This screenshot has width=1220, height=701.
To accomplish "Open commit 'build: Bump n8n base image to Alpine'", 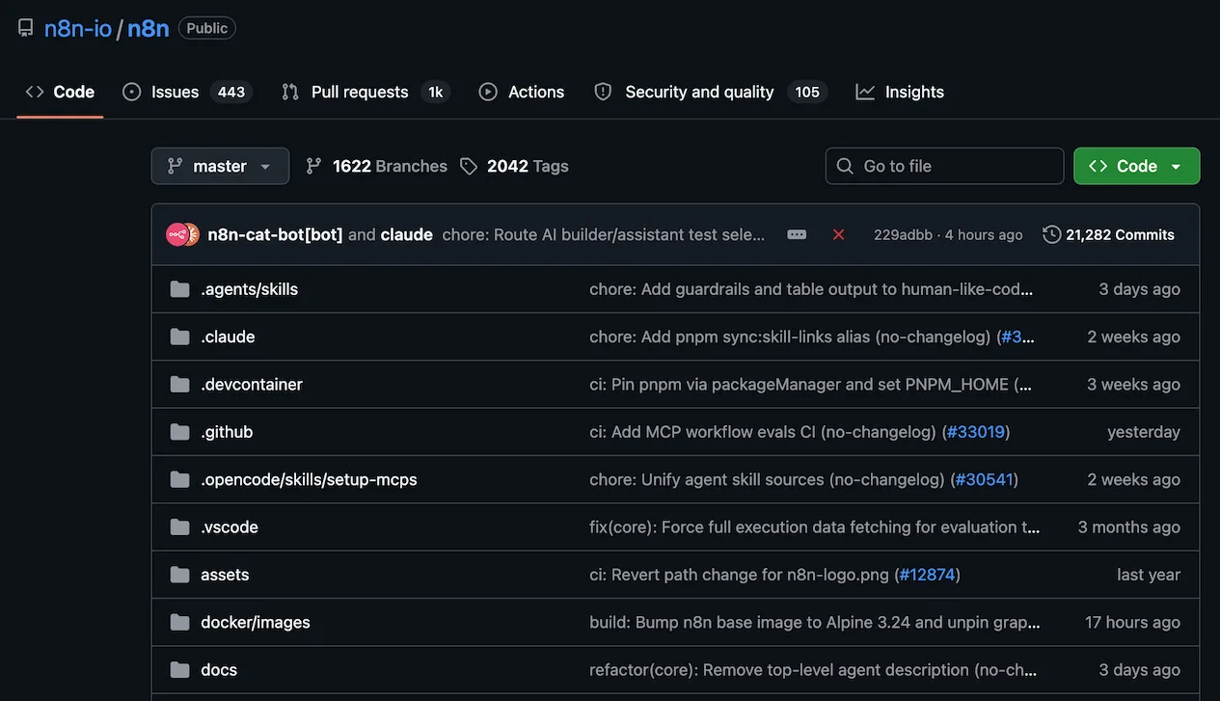I will click(815, 622).
